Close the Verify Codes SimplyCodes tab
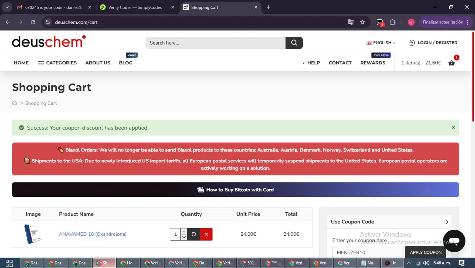 point(173,7)
